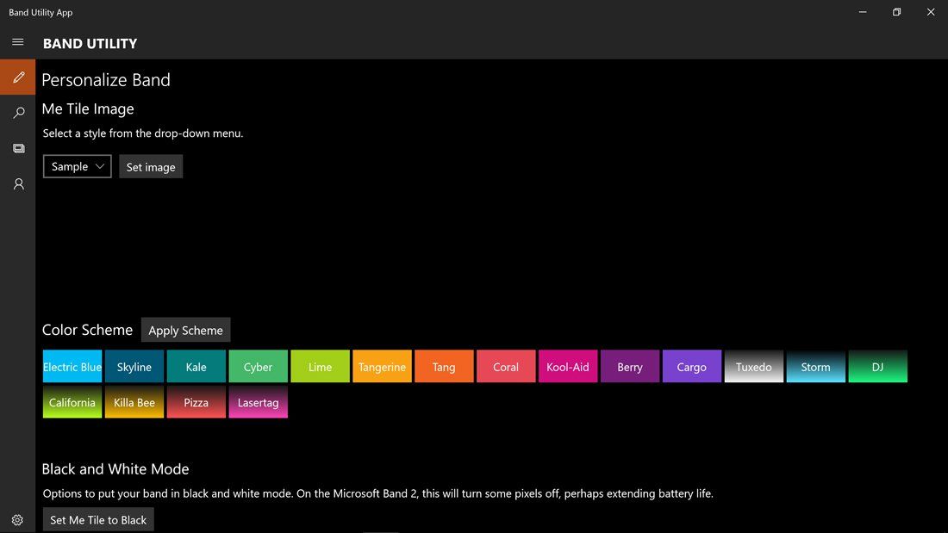Click the hamburger menu icon
The height and width of the screenshot is (533, 948).
pyautogui.click(x=17, y=40)
